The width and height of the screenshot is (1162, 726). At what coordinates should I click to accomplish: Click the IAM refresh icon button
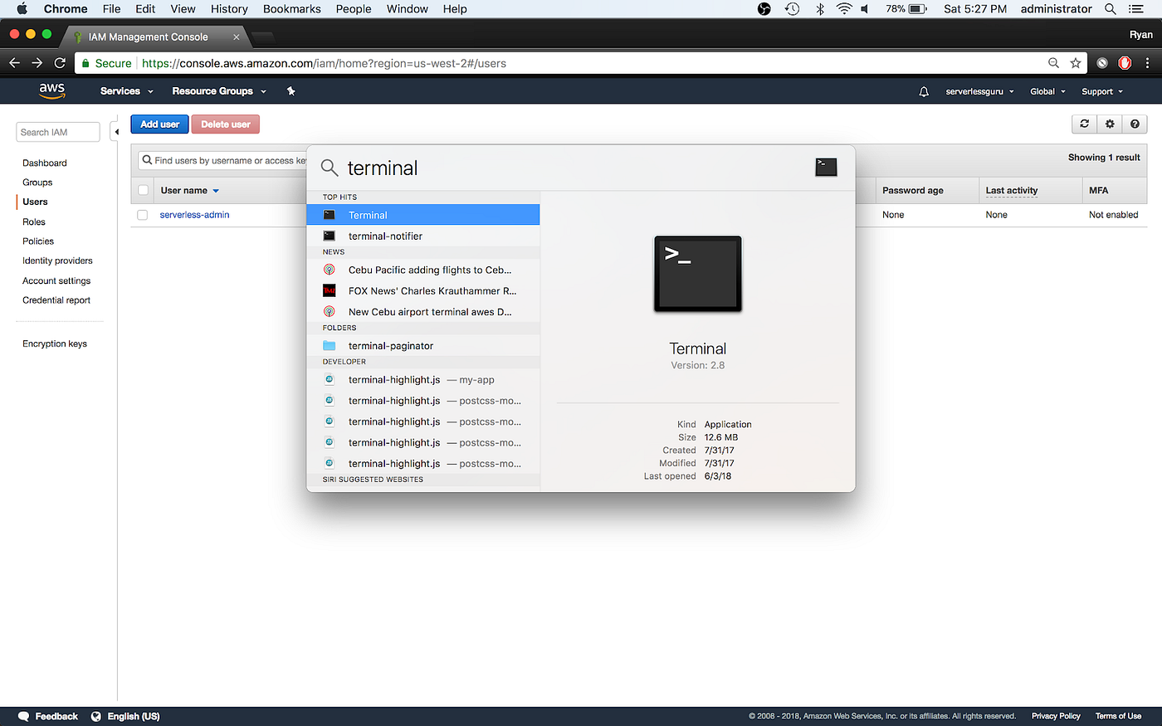click(1084, 124)
